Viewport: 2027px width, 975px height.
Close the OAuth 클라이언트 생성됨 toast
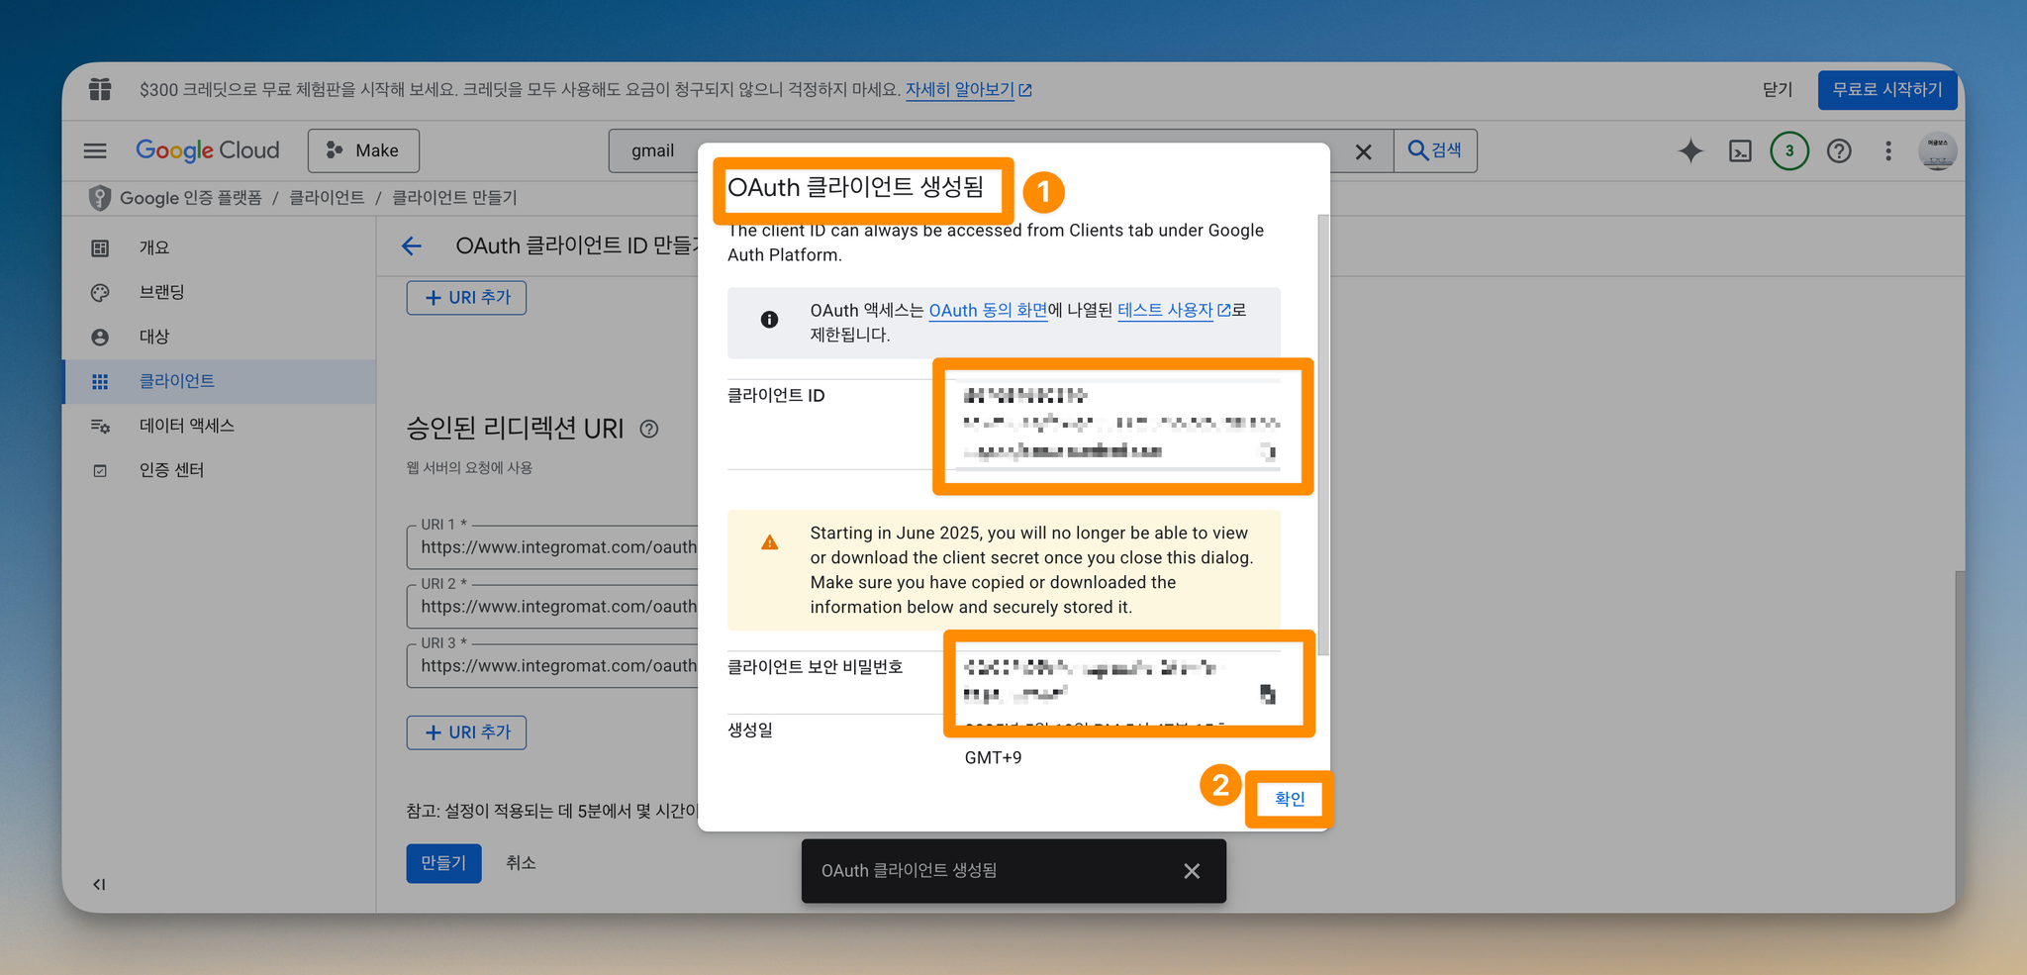(x=1192, y=871)
